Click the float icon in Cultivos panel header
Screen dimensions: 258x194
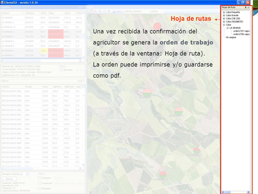coord(78,81)
